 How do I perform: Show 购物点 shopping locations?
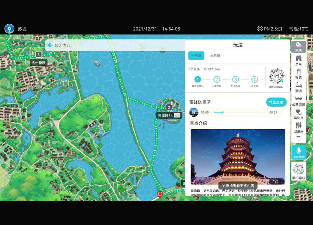[x=298, y=114]
